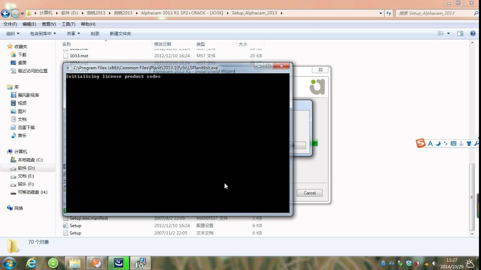Screen dimensions: 481x270
Task: Click the search box Setup_Alphacam_2013
Action: [x=437, y=13]
